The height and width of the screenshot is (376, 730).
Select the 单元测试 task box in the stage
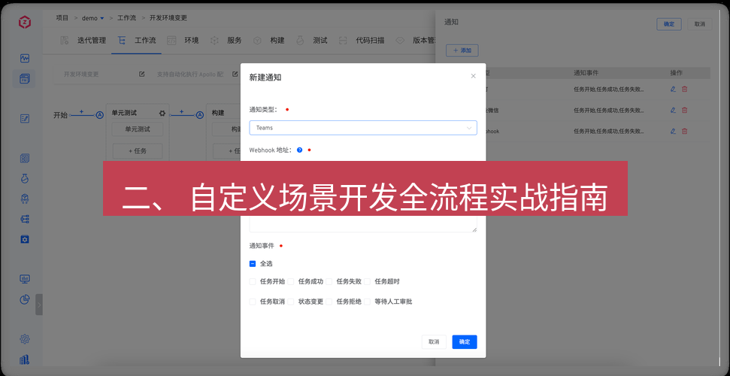(x=138, y=129)
